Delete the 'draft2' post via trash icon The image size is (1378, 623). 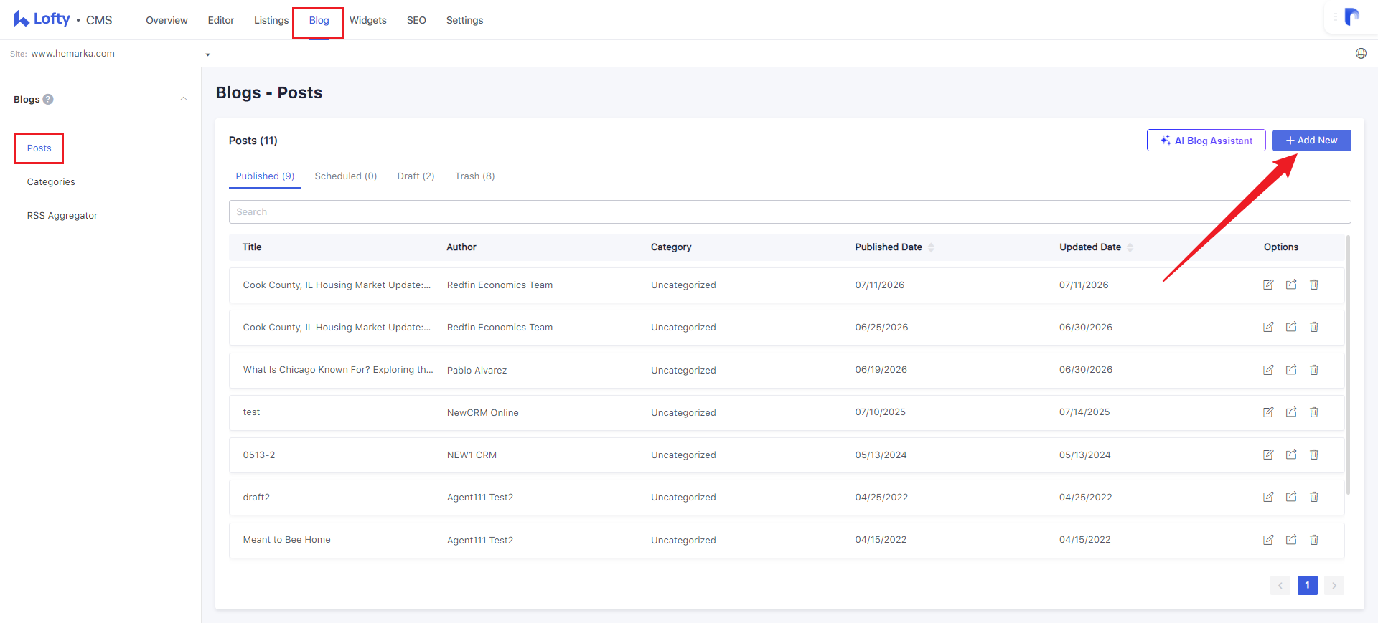pos(1314,497)
